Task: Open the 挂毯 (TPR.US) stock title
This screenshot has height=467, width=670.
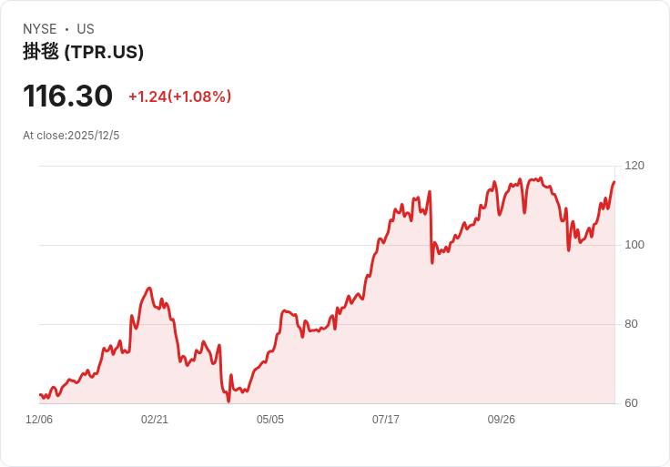Action: coord(83,52)
